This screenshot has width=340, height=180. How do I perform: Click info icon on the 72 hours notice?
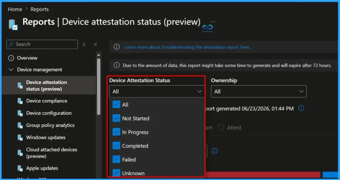click(117, 65)
